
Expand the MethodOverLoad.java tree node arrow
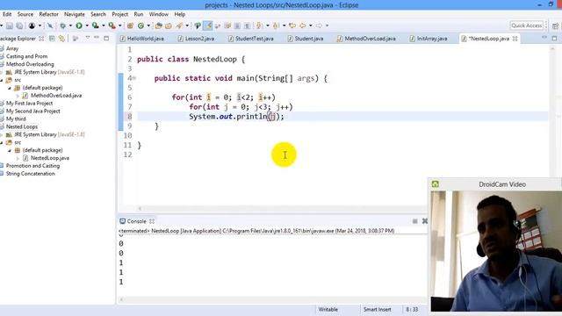coord(18,96)
